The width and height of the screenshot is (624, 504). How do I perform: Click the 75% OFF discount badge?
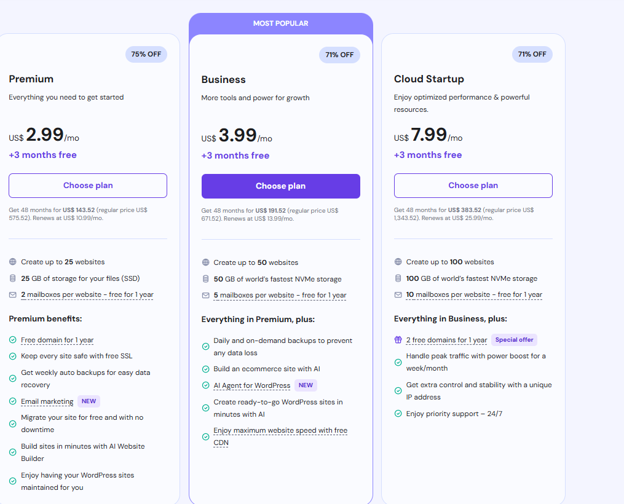[x=146, y=54]
